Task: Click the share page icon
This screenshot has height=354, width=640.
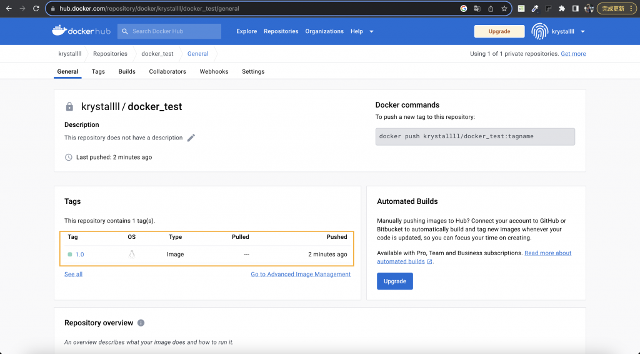Action: 491,9
